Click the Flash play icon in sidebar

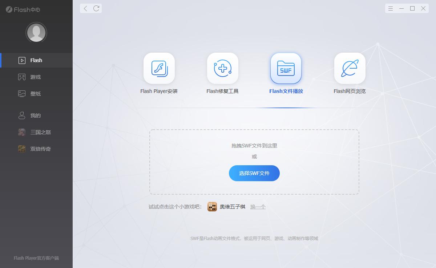pos(22,60)
